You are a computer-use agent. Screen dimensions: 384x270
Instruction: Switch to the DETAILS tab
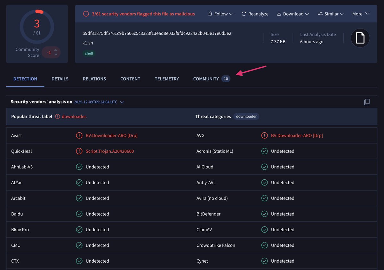coord(60,79)
